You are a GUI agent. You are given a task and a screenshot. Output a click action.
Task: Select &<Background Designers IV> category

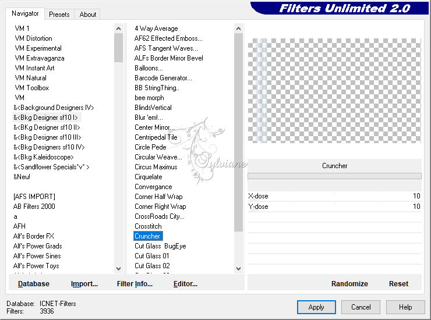pos(54,108)
